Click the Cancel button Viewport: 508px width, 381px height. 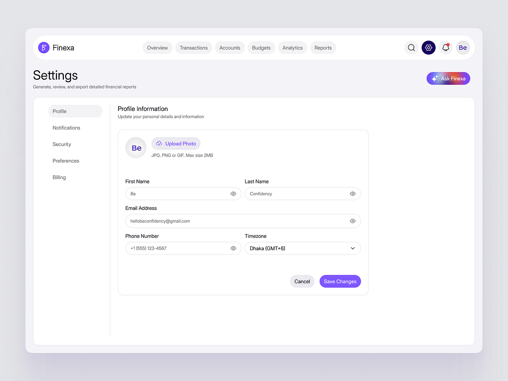(302, 281)
